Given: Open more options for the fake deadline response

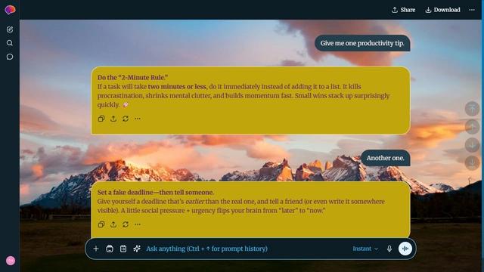Looking at the screenshot, I should (138, 224).
